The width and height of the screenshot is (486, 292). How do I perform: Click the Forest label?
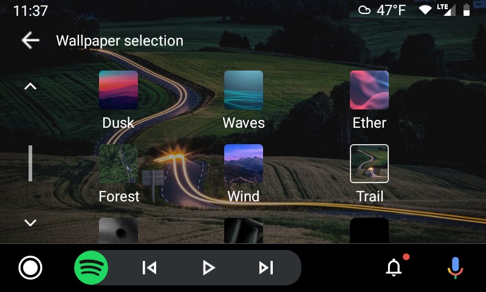point(119,196)
